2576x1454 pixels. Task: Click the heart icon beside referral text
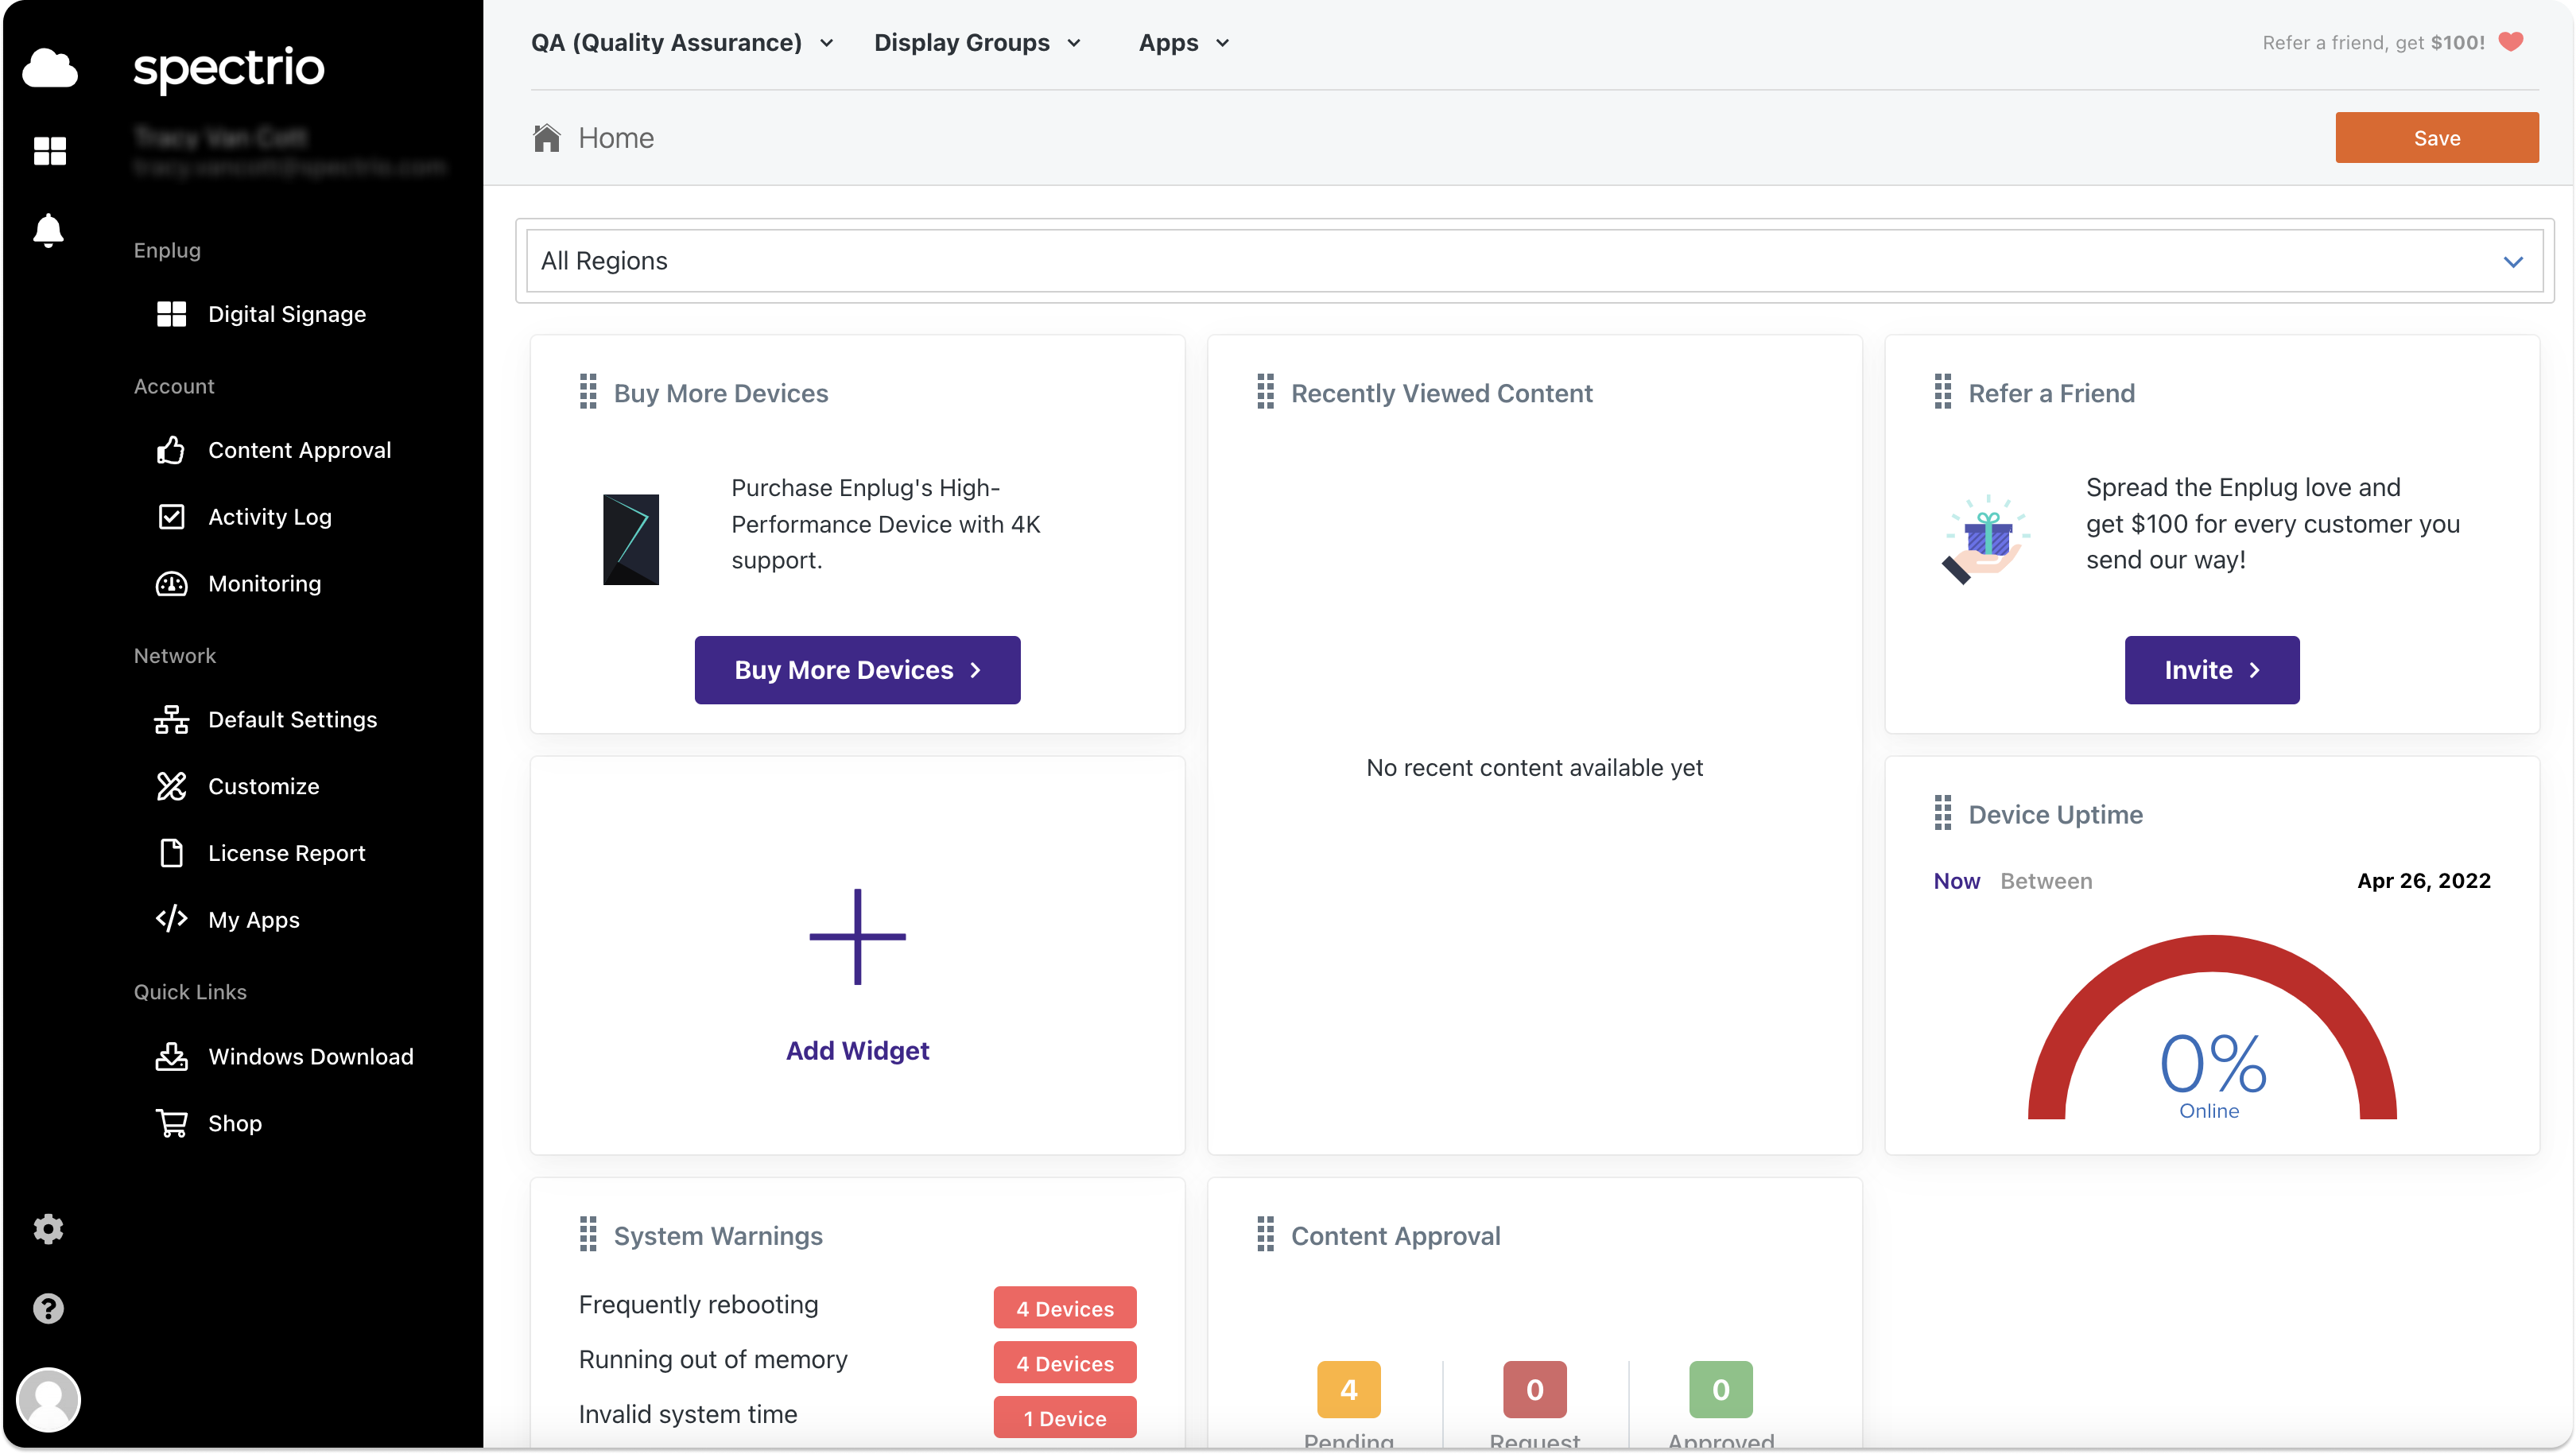pyautogui.click(x=2510, y=42)
